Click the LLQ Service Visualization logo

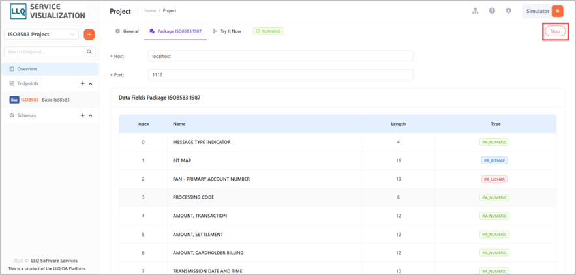pos(48,11)
